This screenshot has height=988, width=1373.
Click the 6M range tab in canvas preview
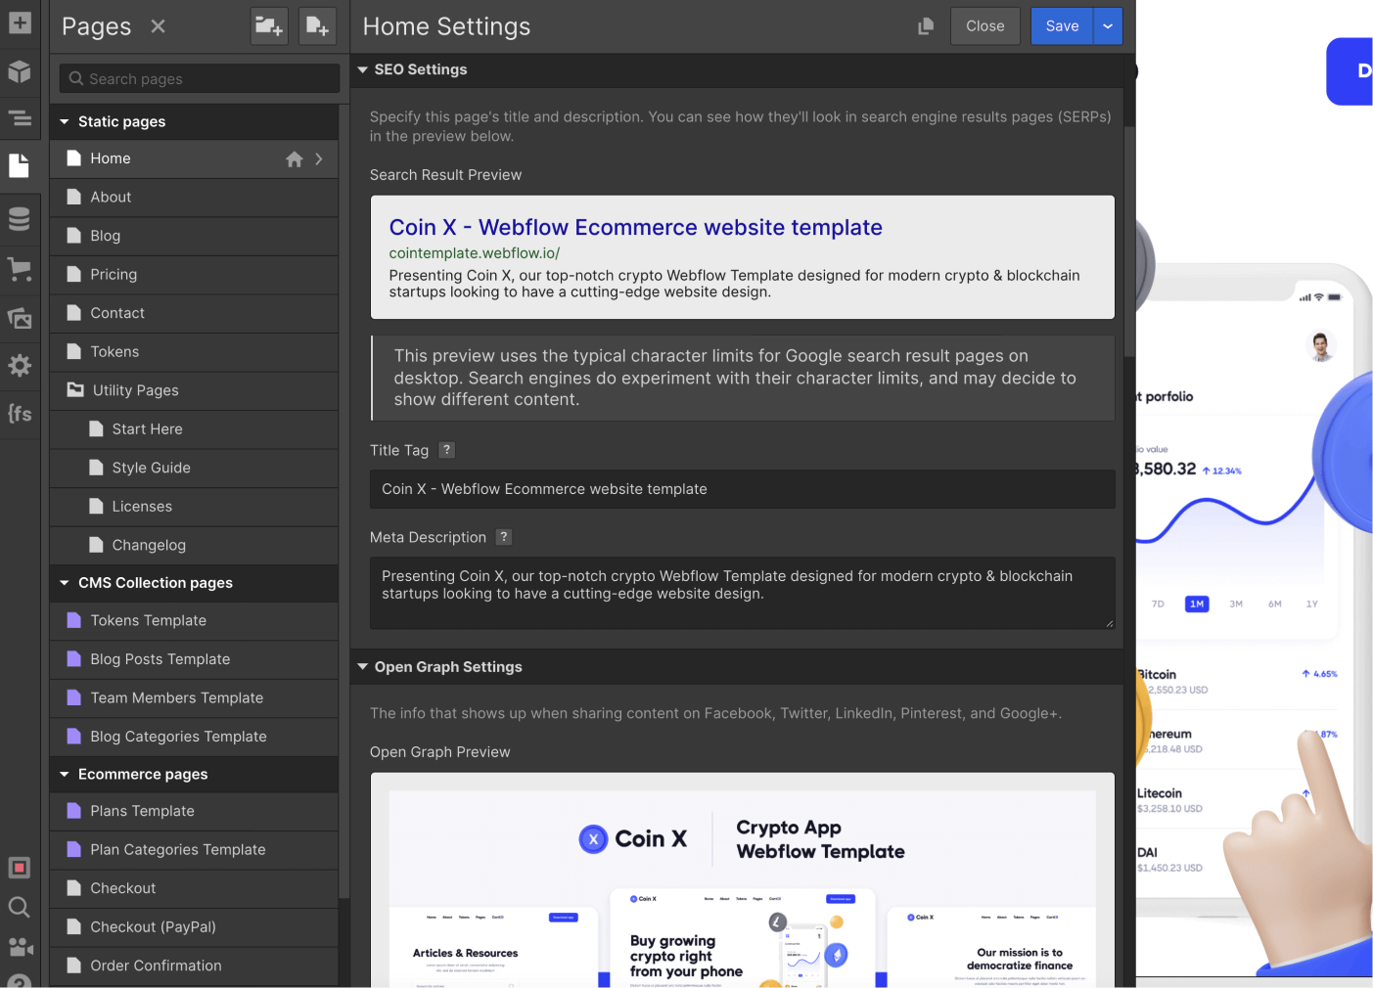(1275, 605)
